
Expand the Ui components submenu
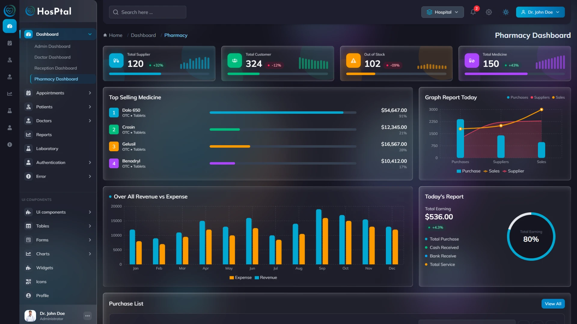(90, 212)
